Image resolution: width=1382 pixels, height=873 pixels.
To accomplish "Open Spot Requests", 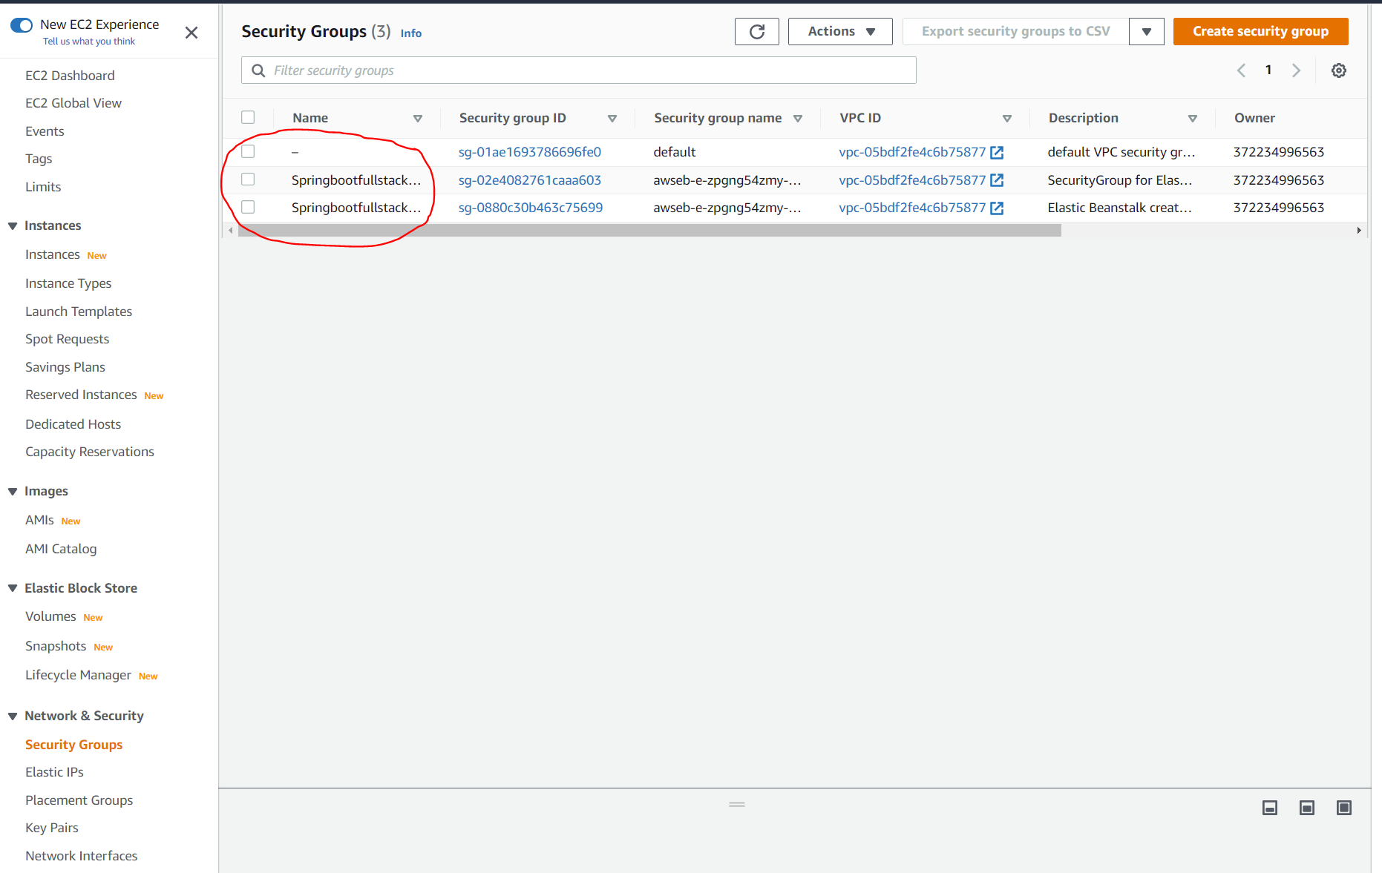I will coord(67,339).
